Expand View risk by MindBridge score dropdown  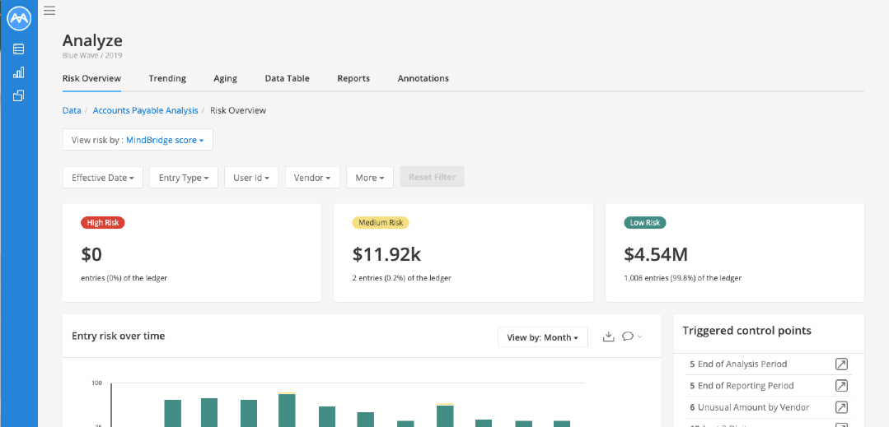pyautogui.click(x=138, y=140)
